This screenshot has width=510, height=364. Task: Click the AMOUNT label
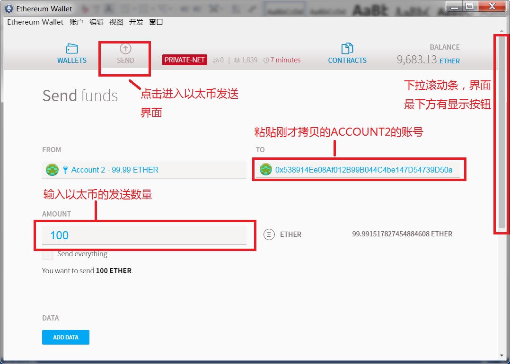click(x=57, y=214)
